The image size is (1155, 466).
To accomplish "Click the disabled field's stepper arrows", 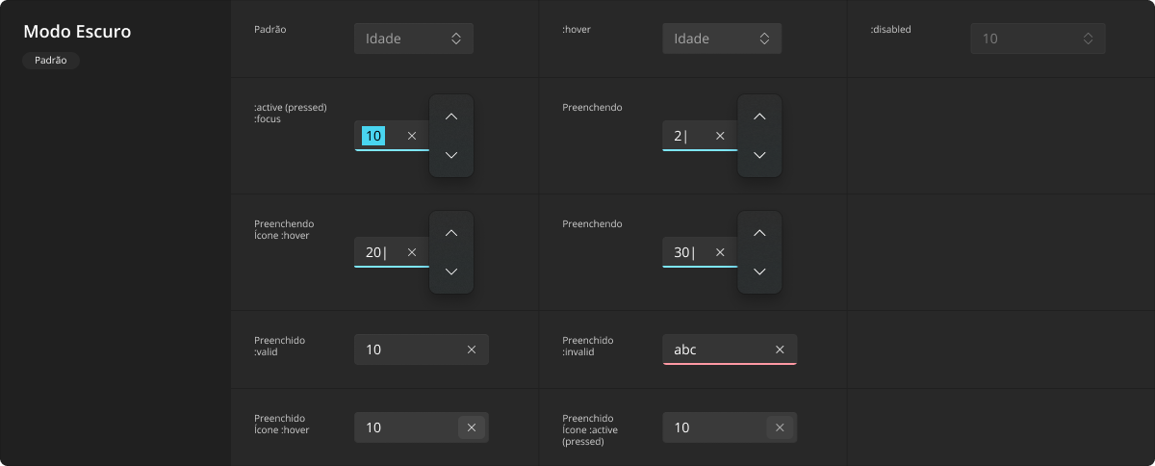I will point(1088,39).
